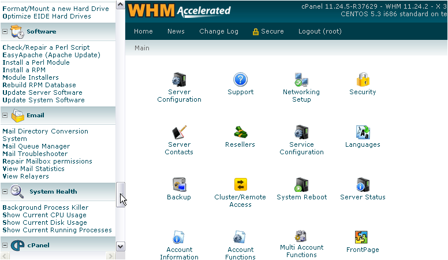Open Install a RPM link
Screen dimensions: 448x260
pyautogui.click(x=24, y=70)
